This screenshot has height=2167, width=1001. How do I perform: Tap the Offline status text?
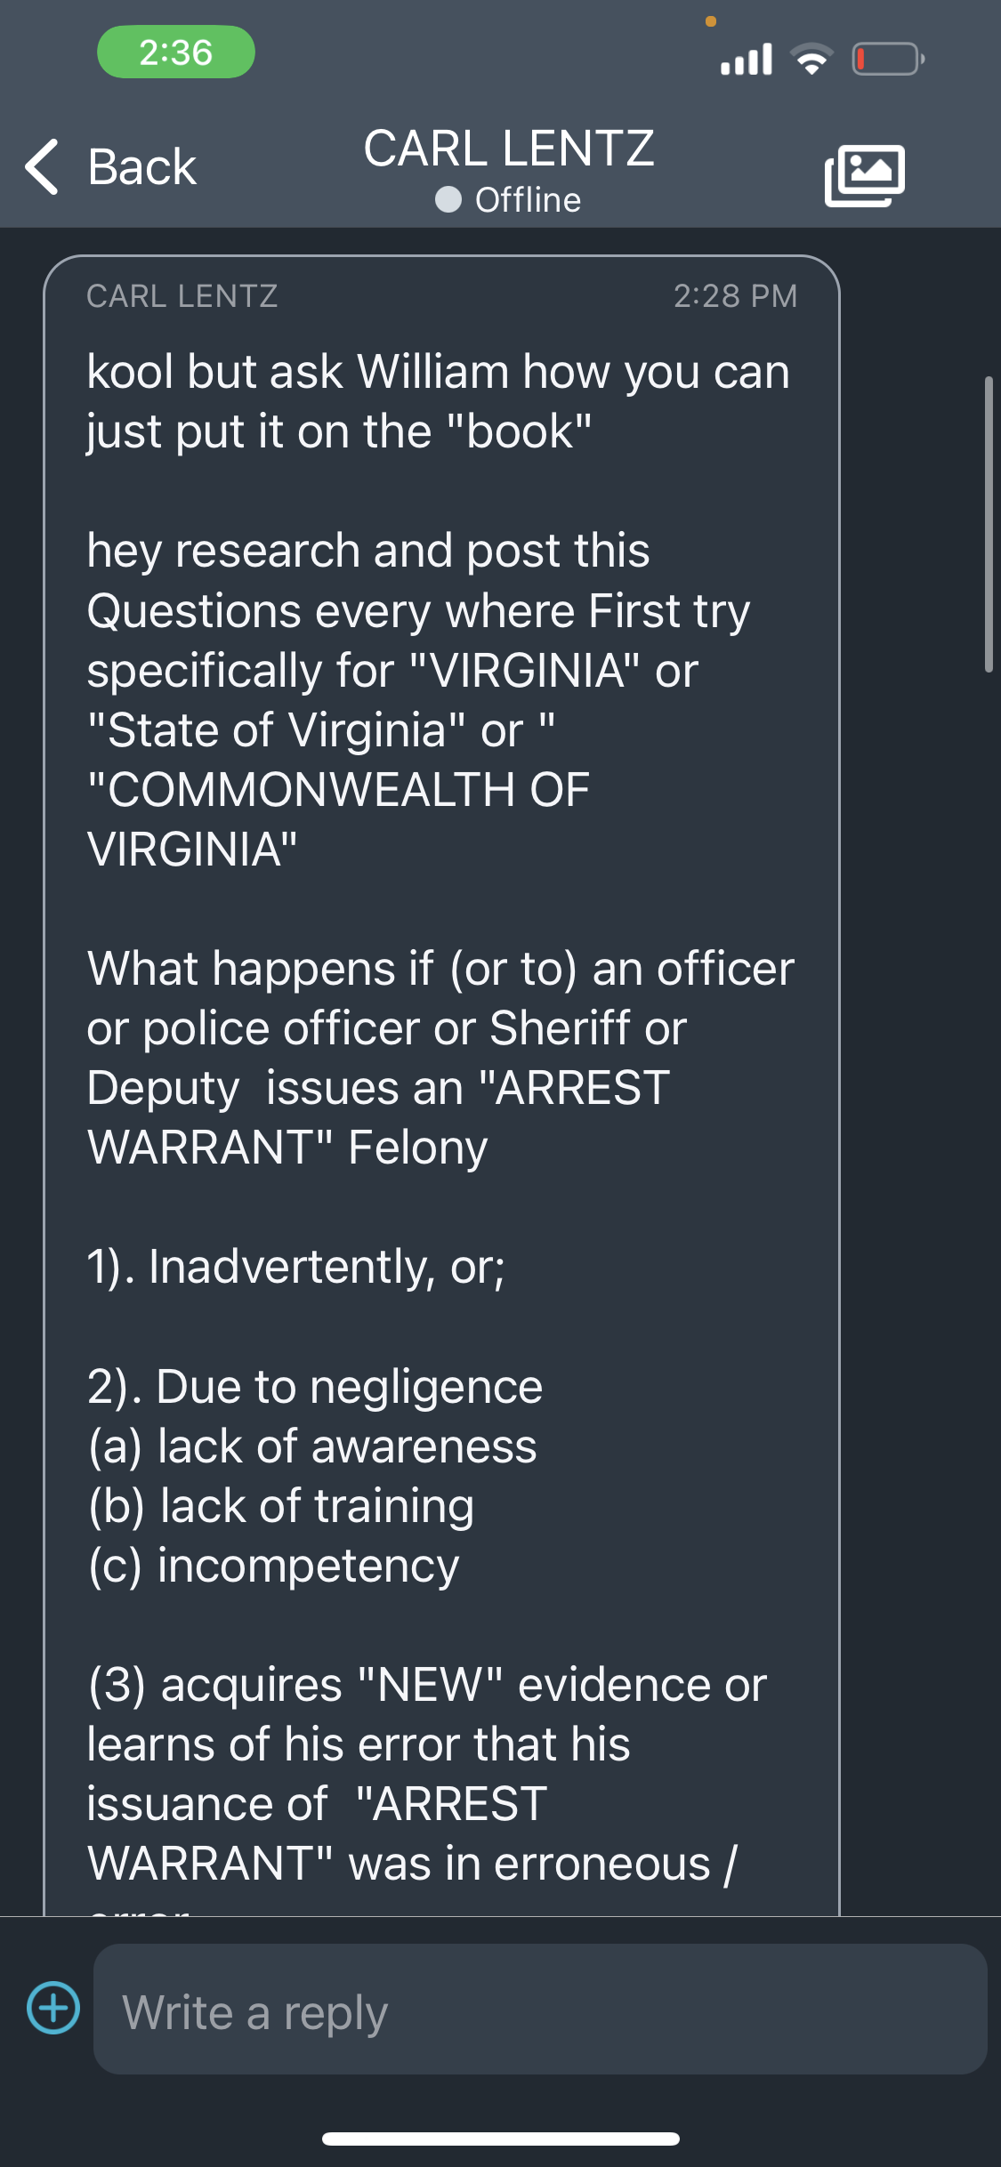click(x=528, y=200)
